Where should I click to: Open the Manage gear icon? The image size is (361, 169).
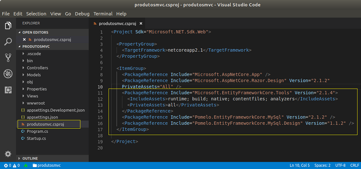click(x=8, y=154)
